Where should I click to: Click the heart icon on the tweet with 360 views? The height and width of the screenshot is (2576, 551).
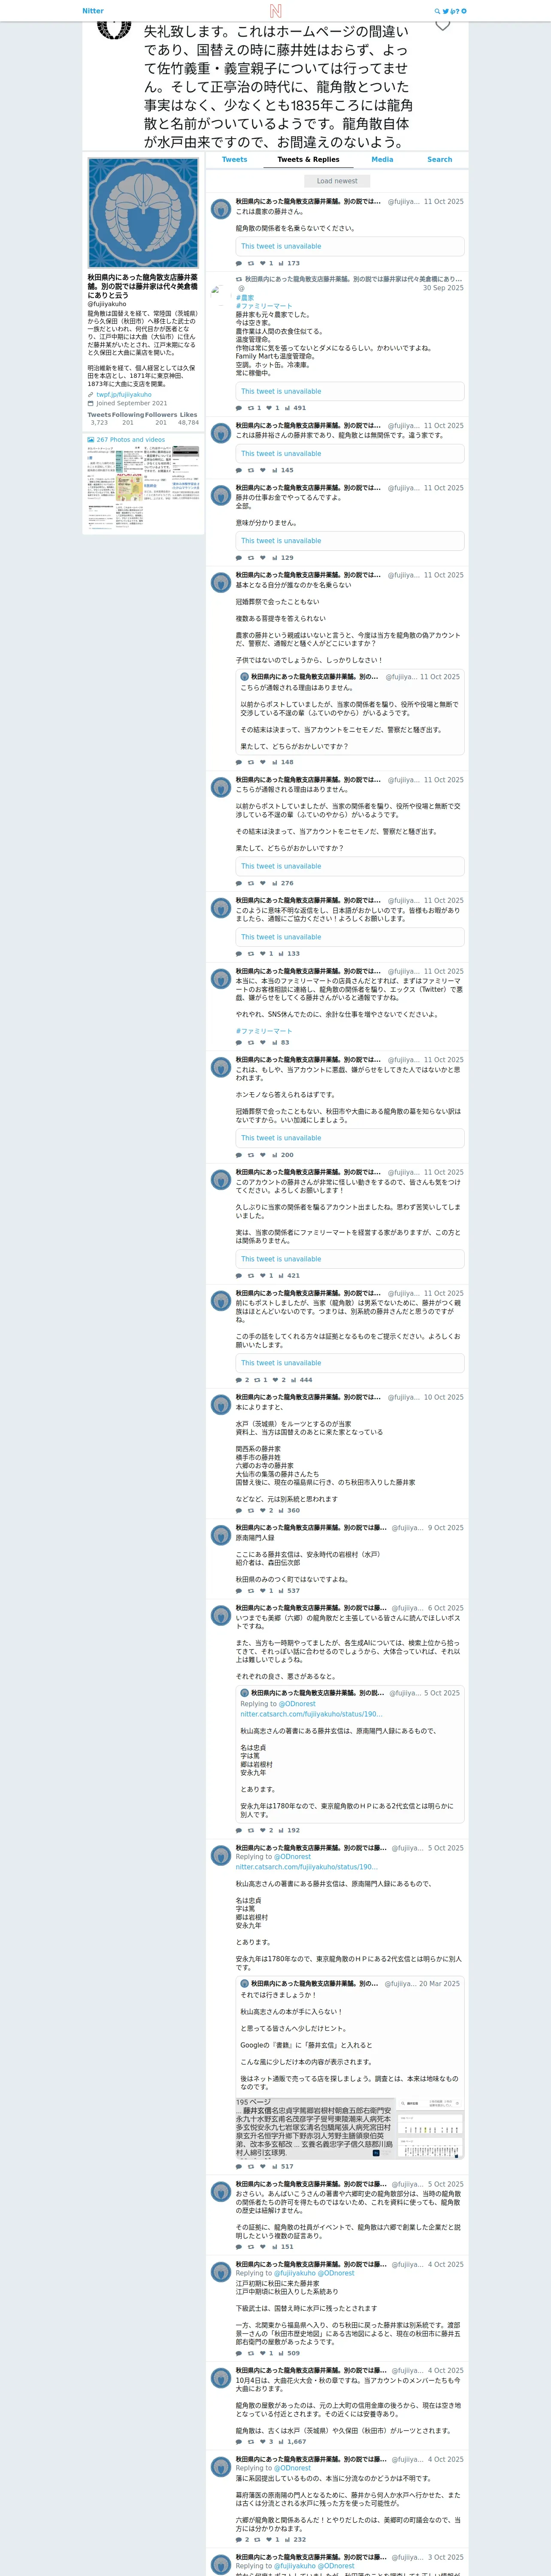[263, 1511]
